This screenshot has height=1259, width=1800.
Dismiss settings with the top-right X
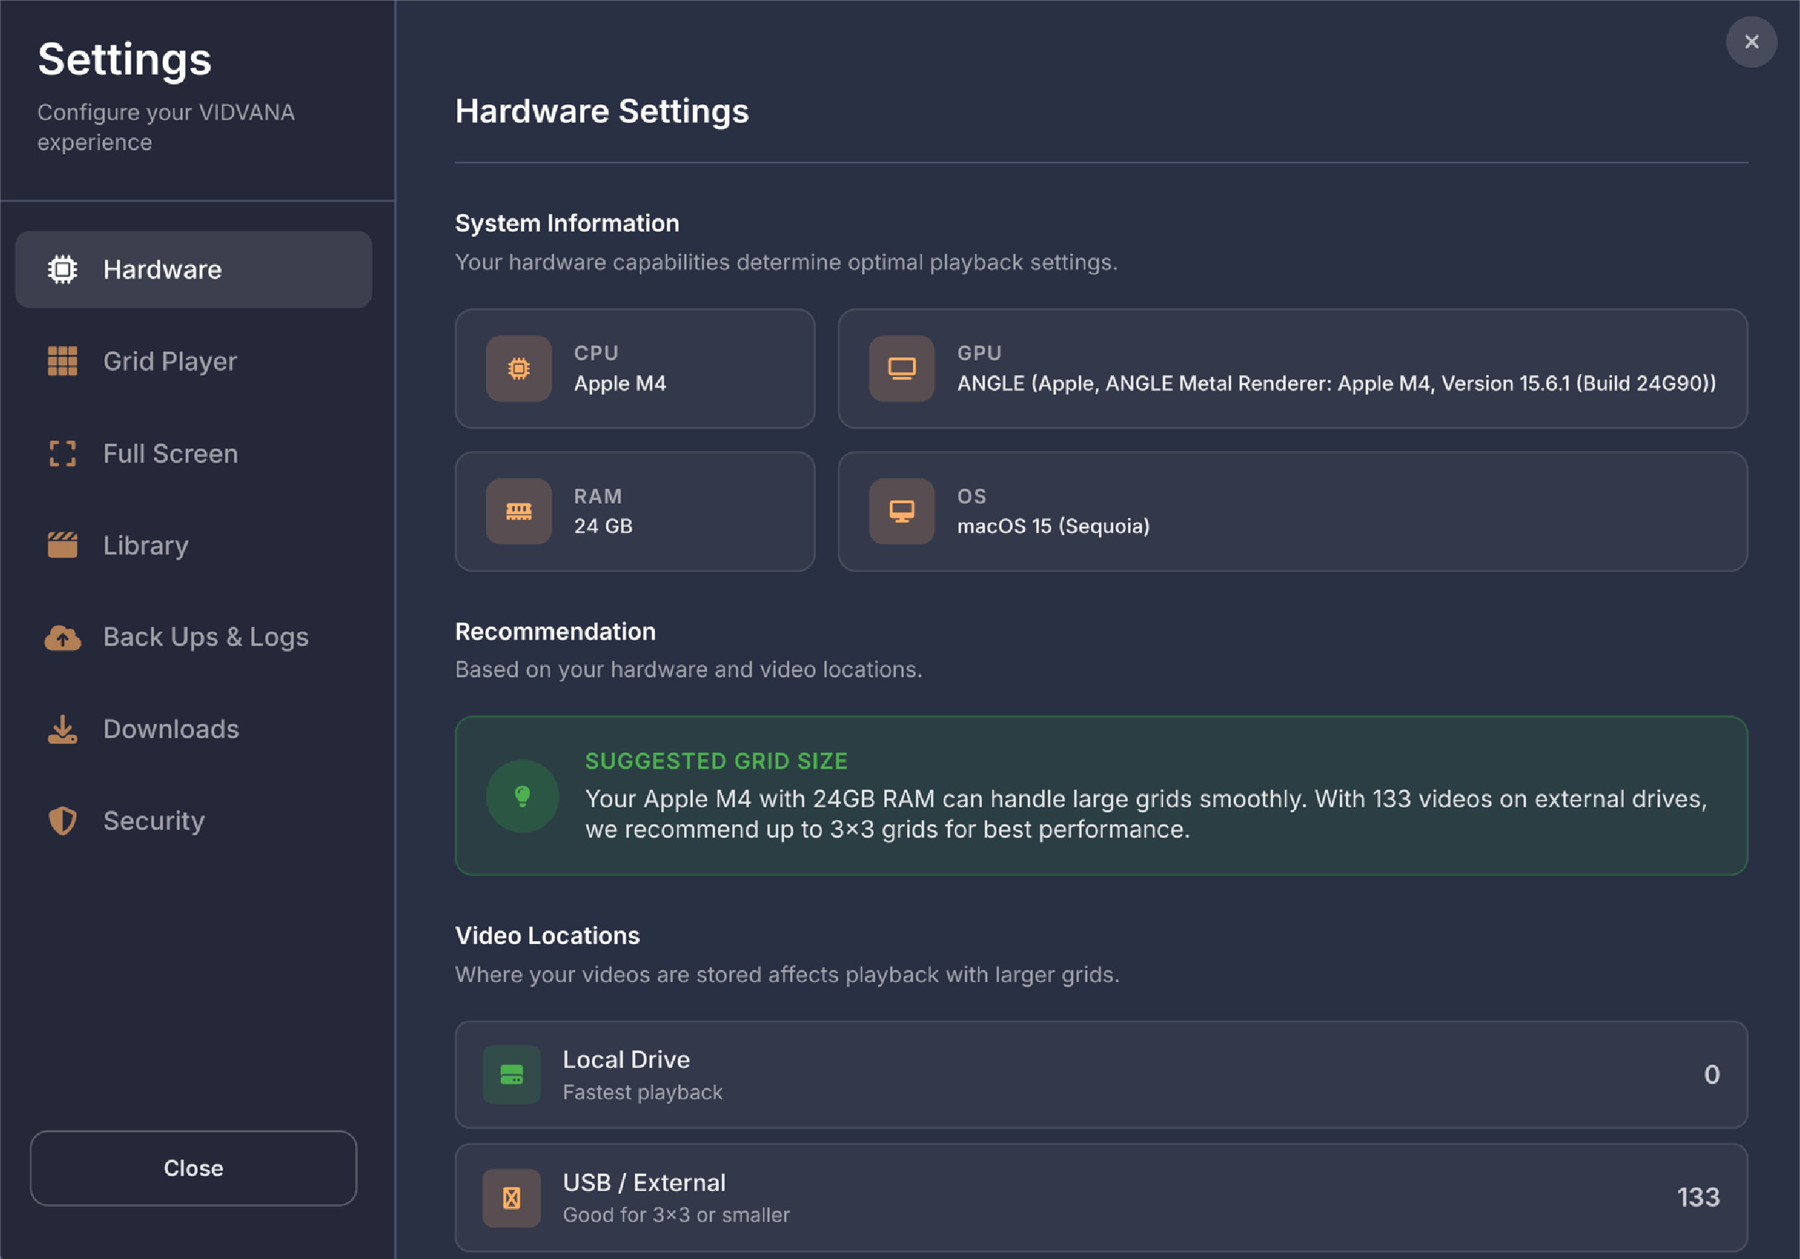point(1751,43)
